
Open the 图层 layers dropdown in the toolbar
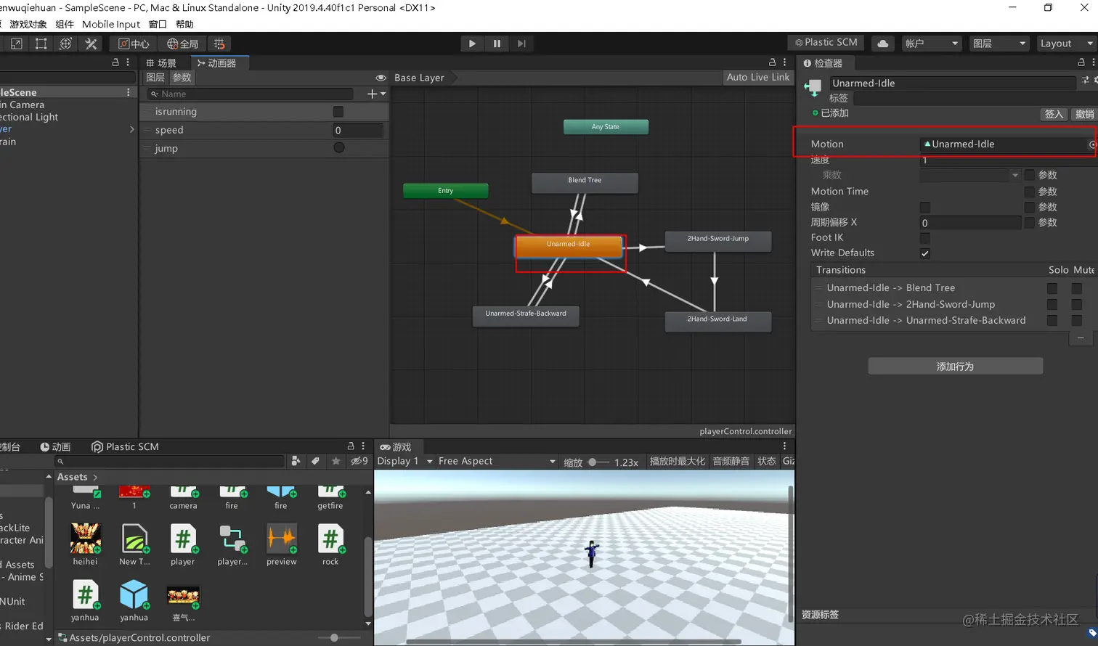coord(999,44)
